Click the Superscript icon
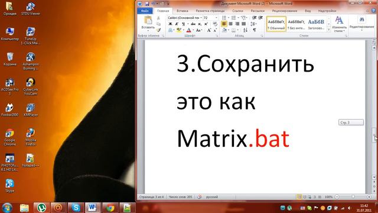This screenshot has height=213, width=378. [206, 24]
